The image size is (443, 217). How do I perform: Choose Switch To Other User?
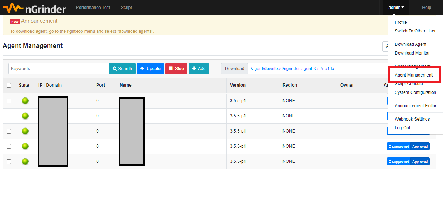click(x=415, y=31)
